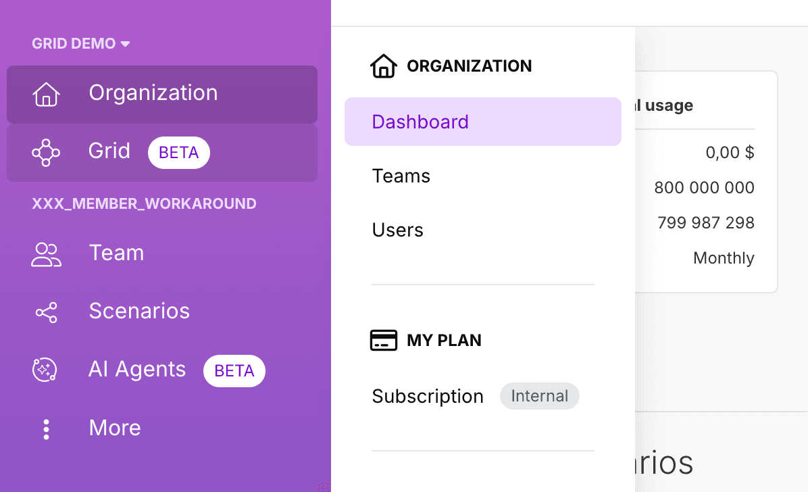Click the Monthly value in usage card
The image size is (808, 492).
[x=723, y=258]
